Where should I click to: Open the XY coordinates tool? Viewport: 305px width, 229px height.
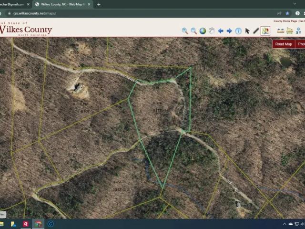coord(298,31)
